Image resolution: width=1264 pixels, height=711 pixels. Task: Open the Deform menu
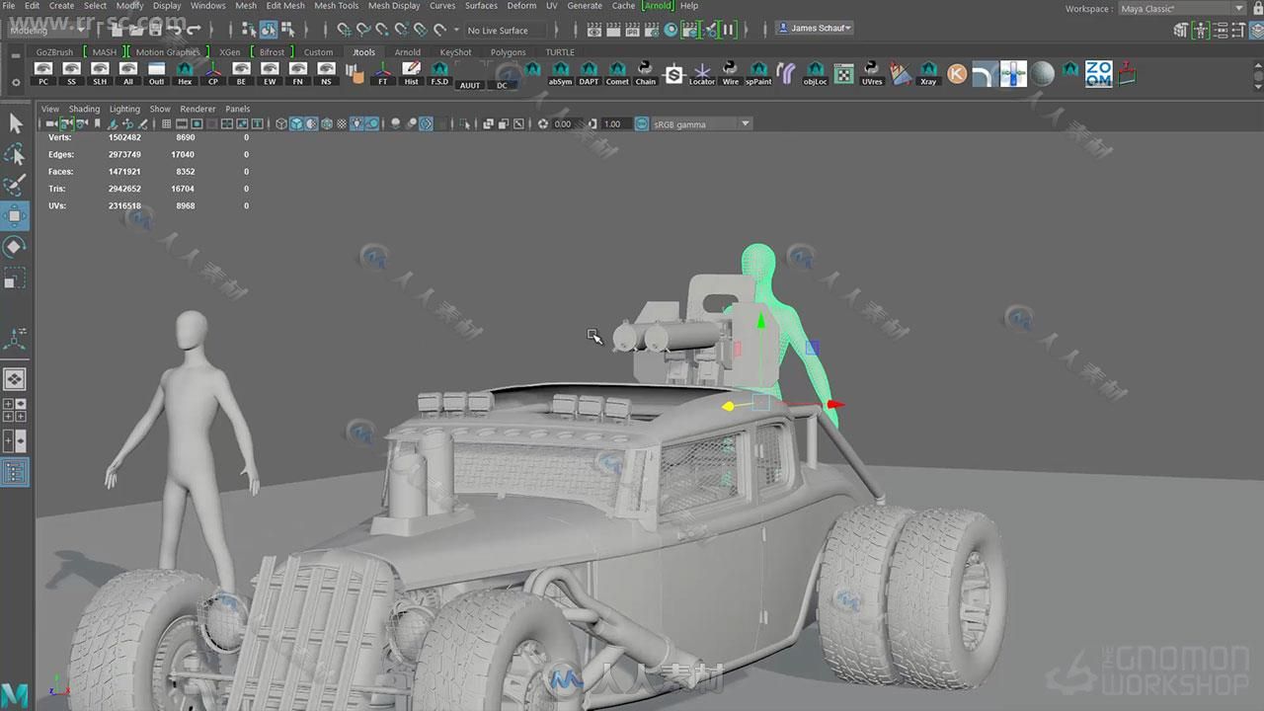tap(521, 6)
